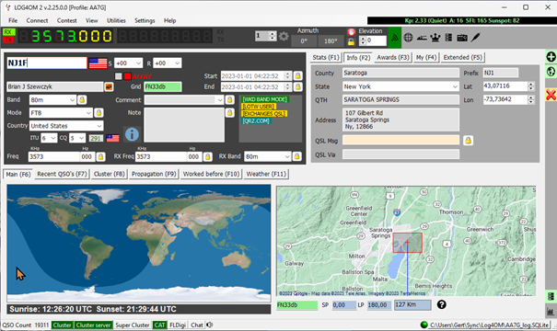This screenshot has height=331, width=557.
Task: Click the orange QRZ lookup icon beside name
Action: 109,86
